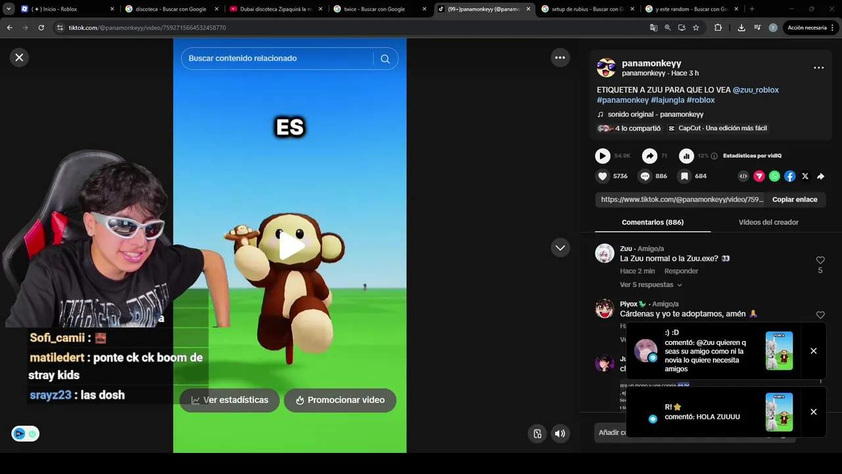Click Promocionar video button
Viewport: 842px width, 474px height.
[340, 400]
